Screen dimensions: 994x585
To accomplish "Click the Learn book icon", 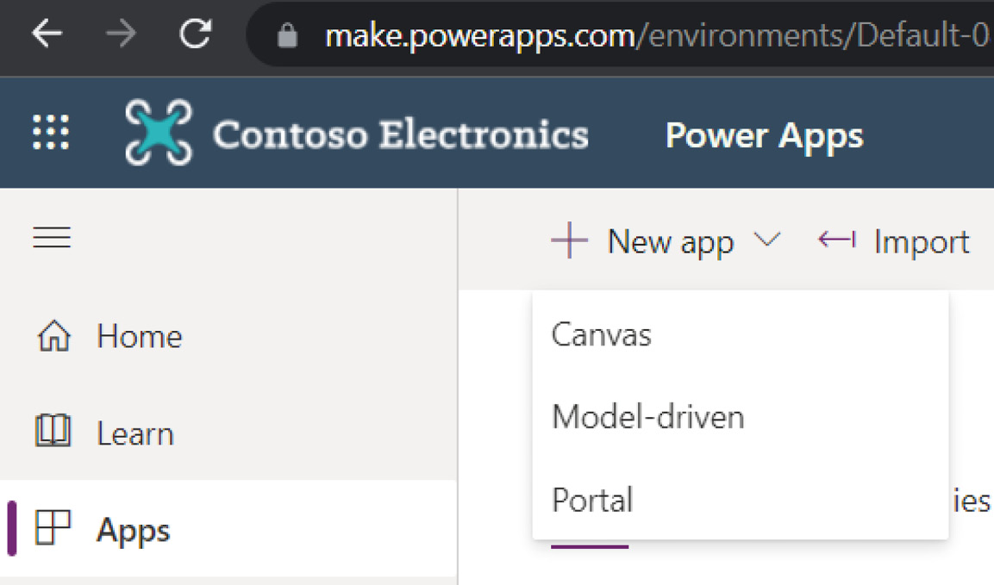I will (53, 431).
